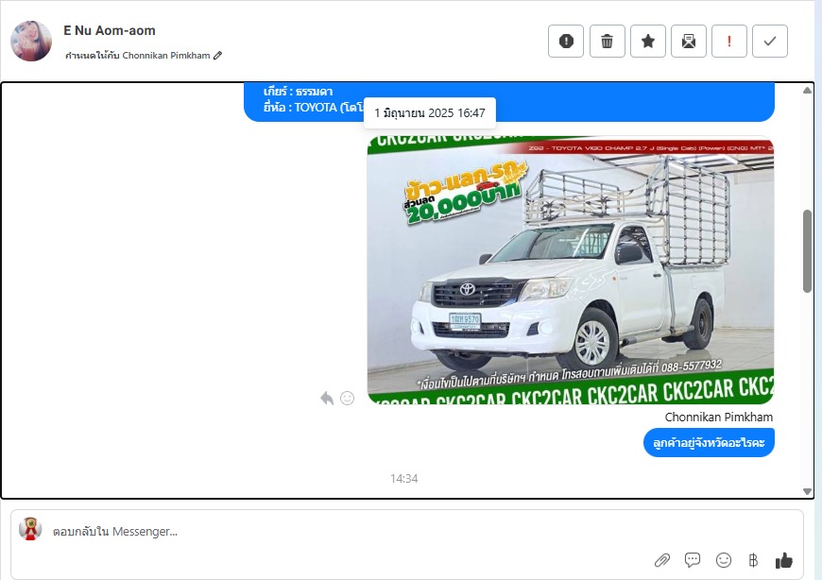Mark conversation as spam icon
The image size is (822, 580).
pyautogui.click(x=566, y=41)
